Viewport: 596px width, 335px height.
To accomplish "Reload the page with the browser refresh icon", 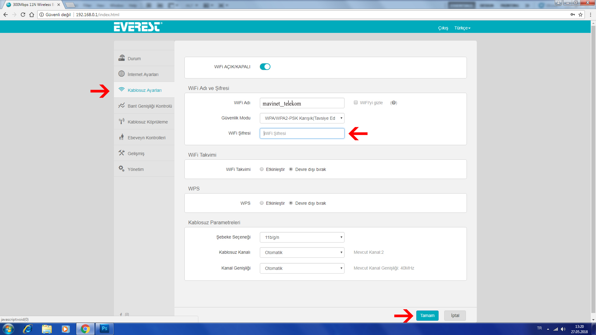I will coord(23,15).
